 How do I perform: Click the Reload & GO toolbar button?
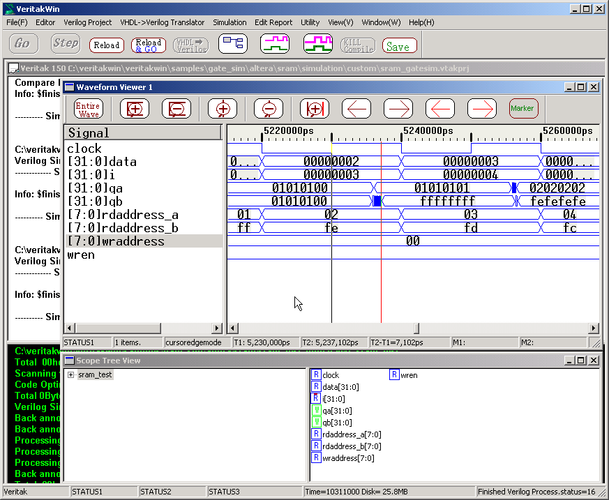click(149, 45)
